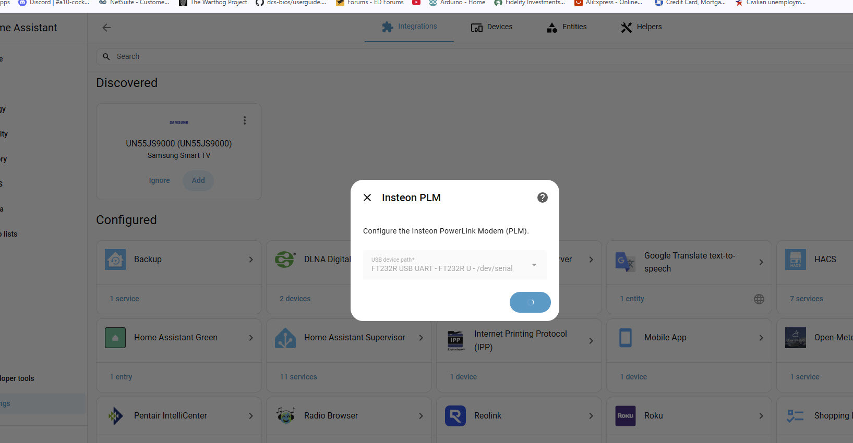Go back with the arrow button
Image resolution: width=853 pixels, height=443 pixels.
pos(106,28)
